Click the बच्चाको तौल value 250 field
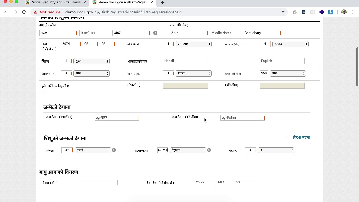359x202 pixels. 264,74
